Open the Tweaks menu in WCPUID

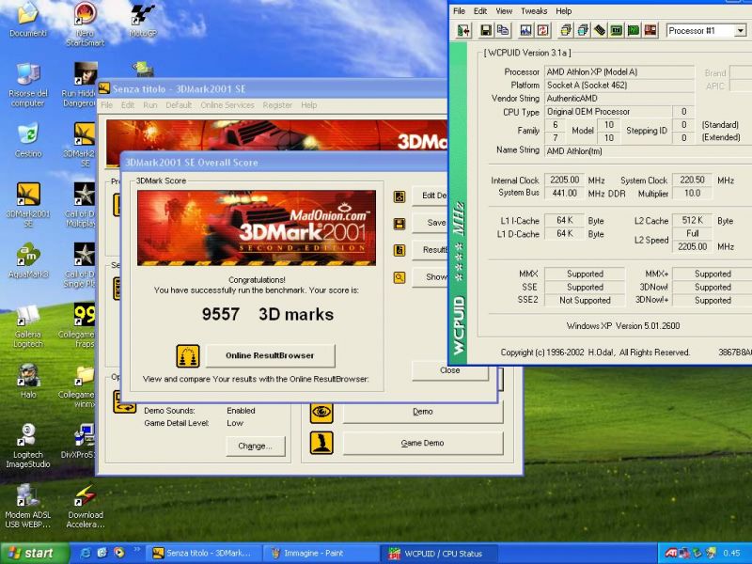[534, 11]
